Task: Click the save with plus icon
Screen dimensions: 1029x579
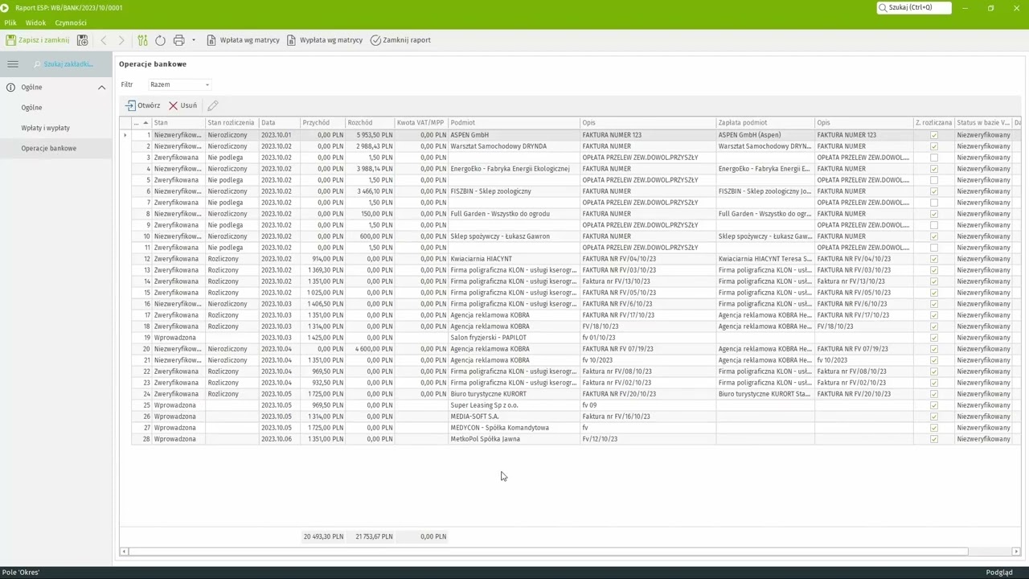Action: (82, 40)
